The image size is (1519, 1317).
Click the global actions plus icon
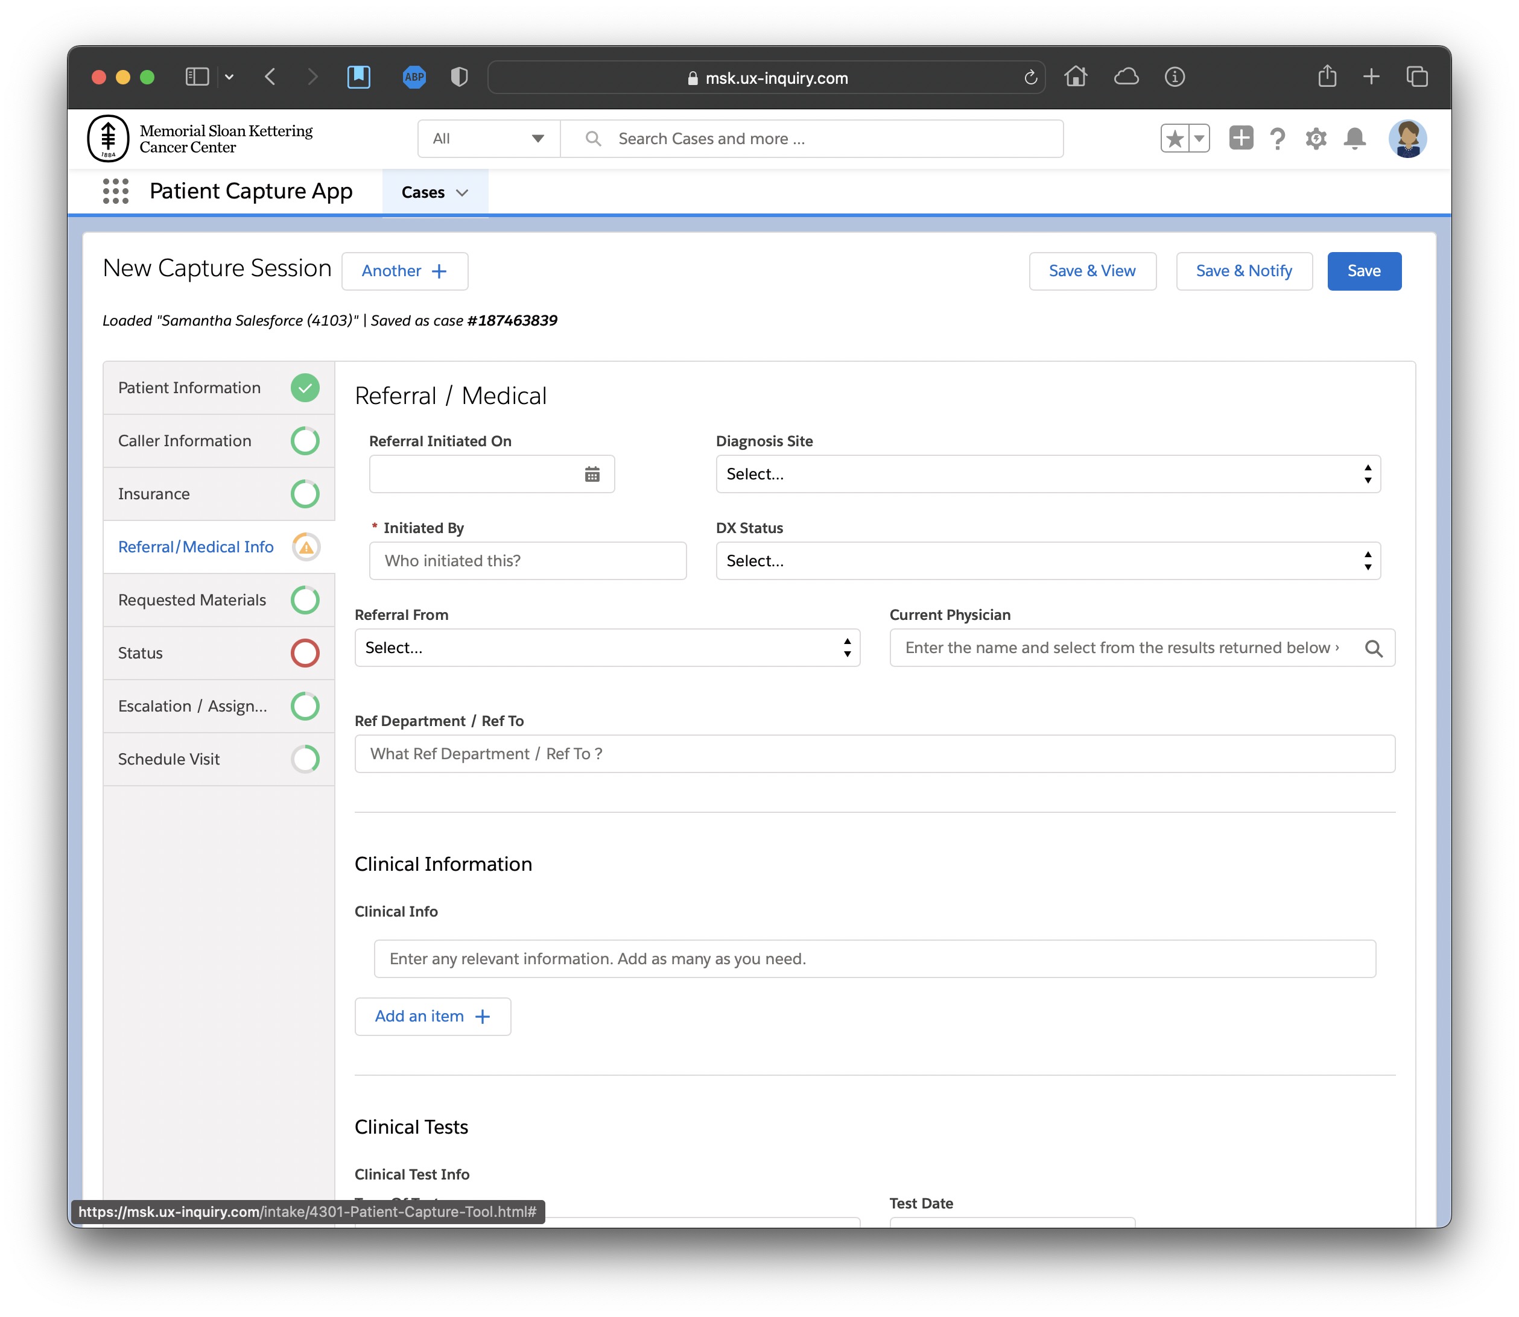coord(1241,138)
